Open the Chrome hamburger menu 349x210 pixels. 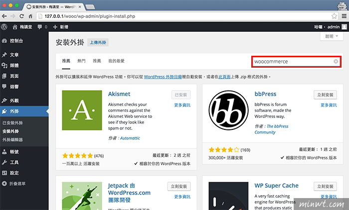point(344,16)
